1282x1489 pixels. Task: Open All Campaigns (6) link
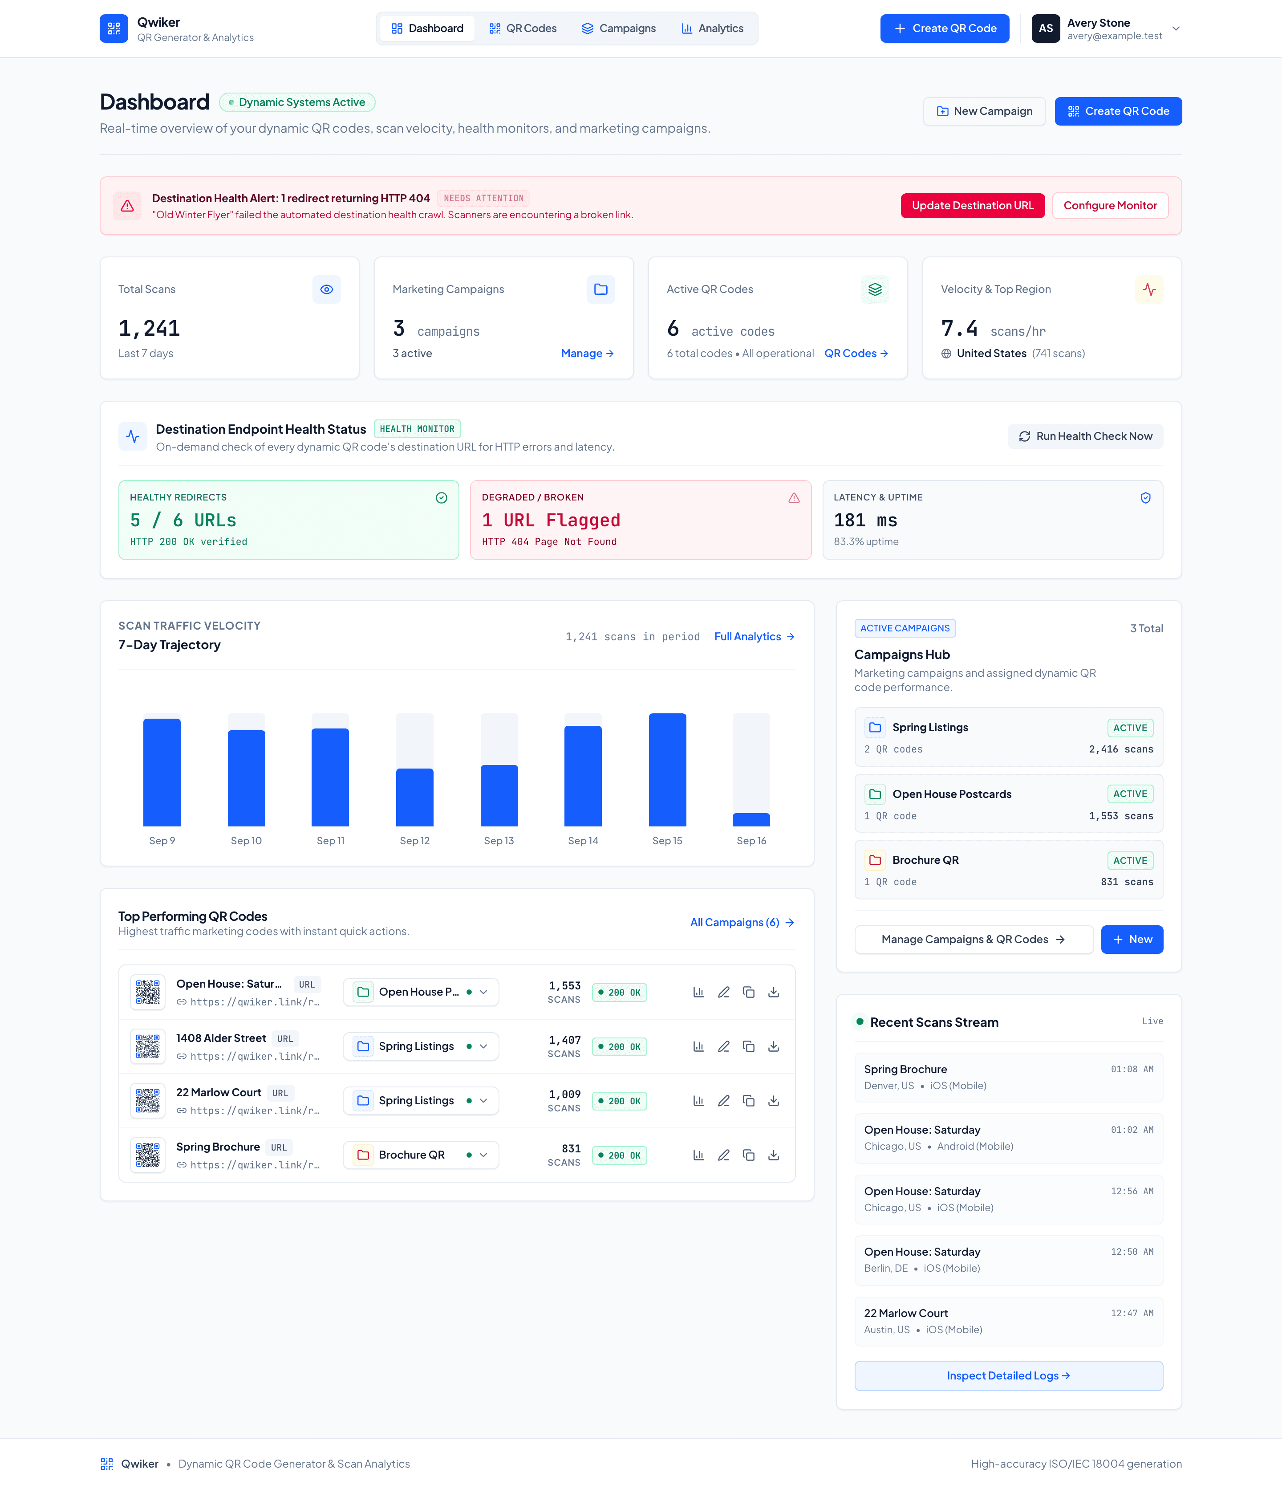742,923
